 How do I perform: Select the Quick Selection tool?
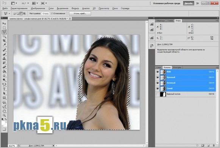click(4, 36)
